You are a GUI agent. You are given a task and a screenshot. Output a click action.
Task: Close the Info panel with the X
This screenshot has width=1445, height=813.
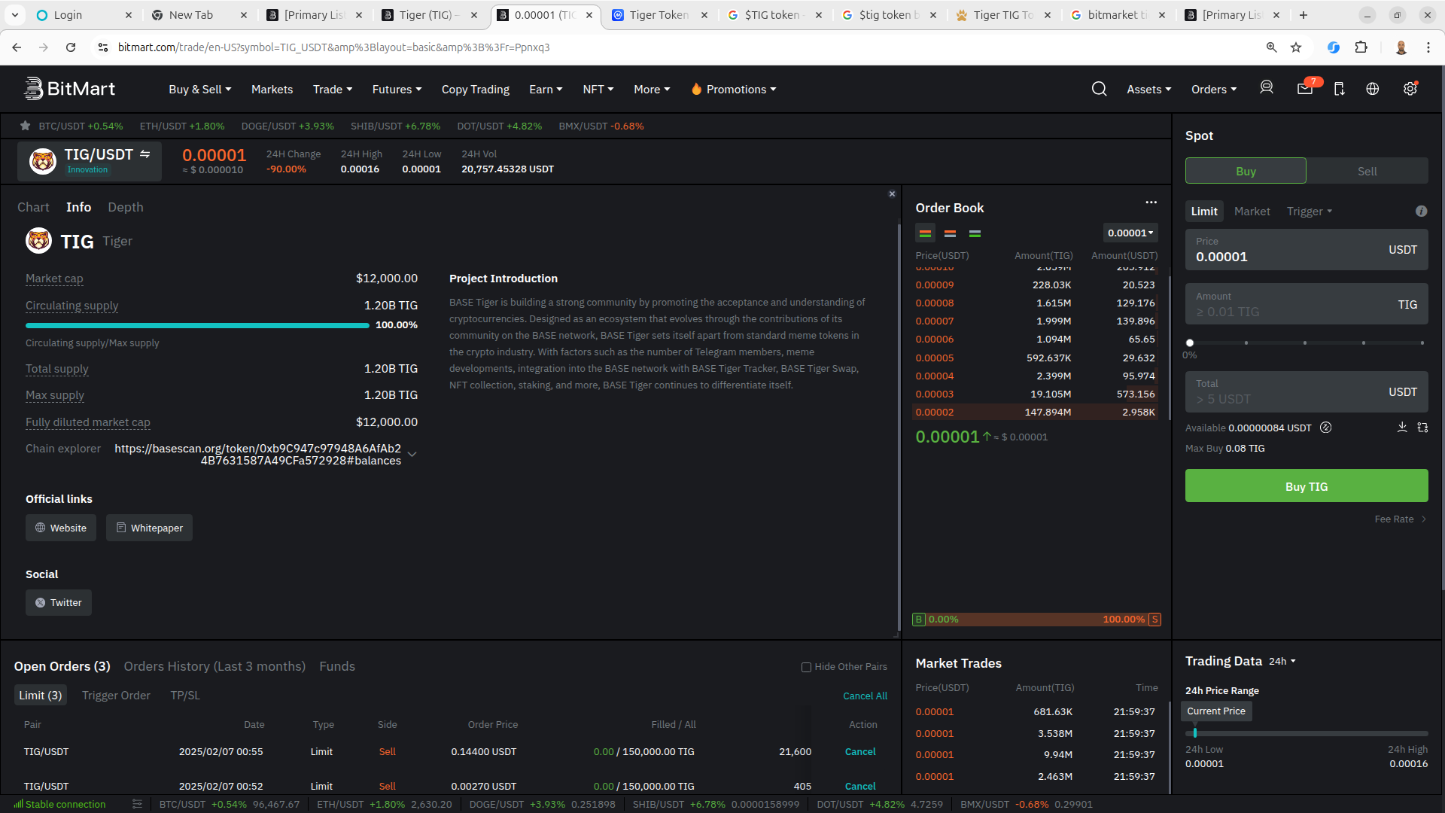click(x=892, y=194)
